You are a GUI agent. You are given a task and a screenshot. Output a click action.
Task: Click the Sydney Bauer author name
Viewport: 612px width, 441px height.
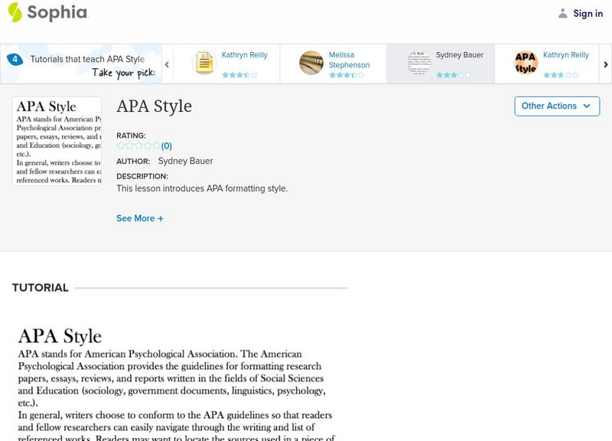185,161
